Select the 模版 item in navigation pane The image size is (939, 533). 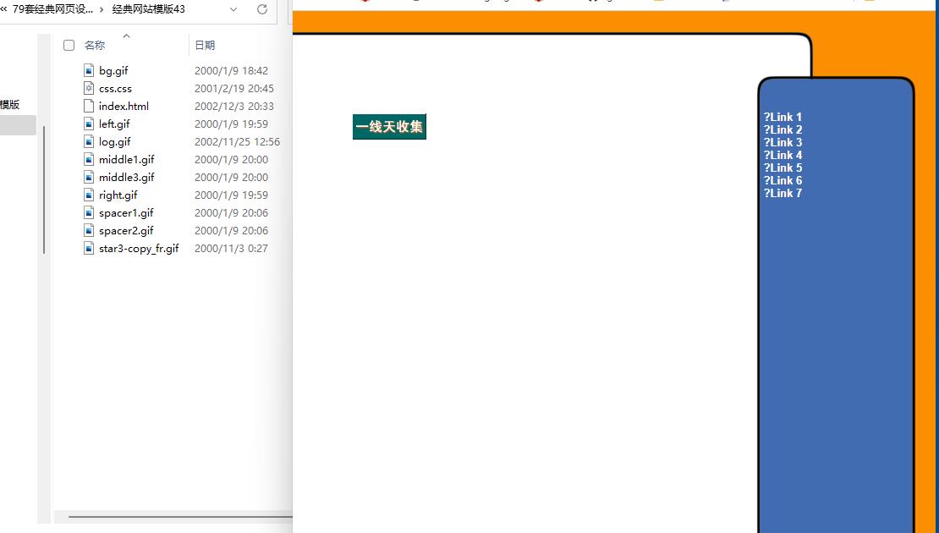point(10,105)
